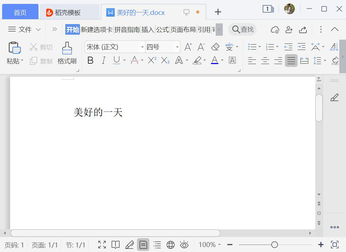
Task: Expand the line spacing dropdown arrow
Action: click(325, 61)
